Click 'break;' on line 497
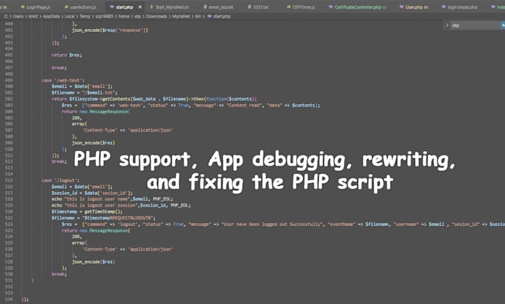 (x=59, y=68)
